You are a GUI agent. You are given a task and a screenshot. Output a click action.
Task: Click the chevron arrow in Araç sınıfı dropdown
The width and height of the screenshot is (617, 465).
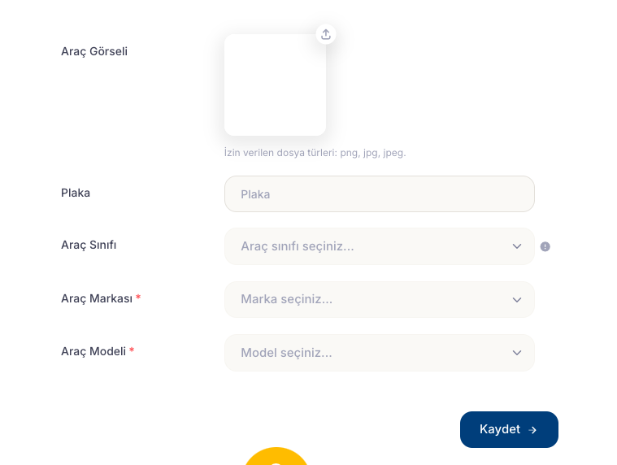click(517, 246)
